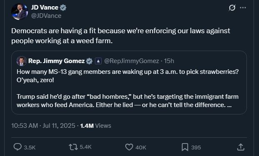Click the Rep. Jimmy Gomez name
Image resolution: width=259 pixels, height=156 pixels.
click(x=57, y=61)
